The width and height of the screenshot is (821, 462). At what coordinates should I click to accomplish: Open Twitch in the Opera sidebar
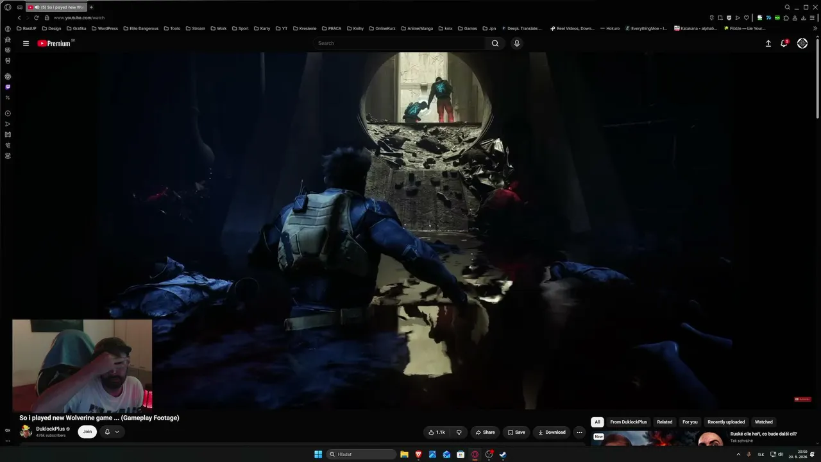point(8,87)
